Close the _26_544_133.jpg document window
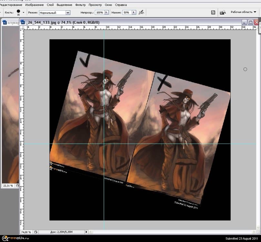Screen dimensions: 261x242 (256, 22)
